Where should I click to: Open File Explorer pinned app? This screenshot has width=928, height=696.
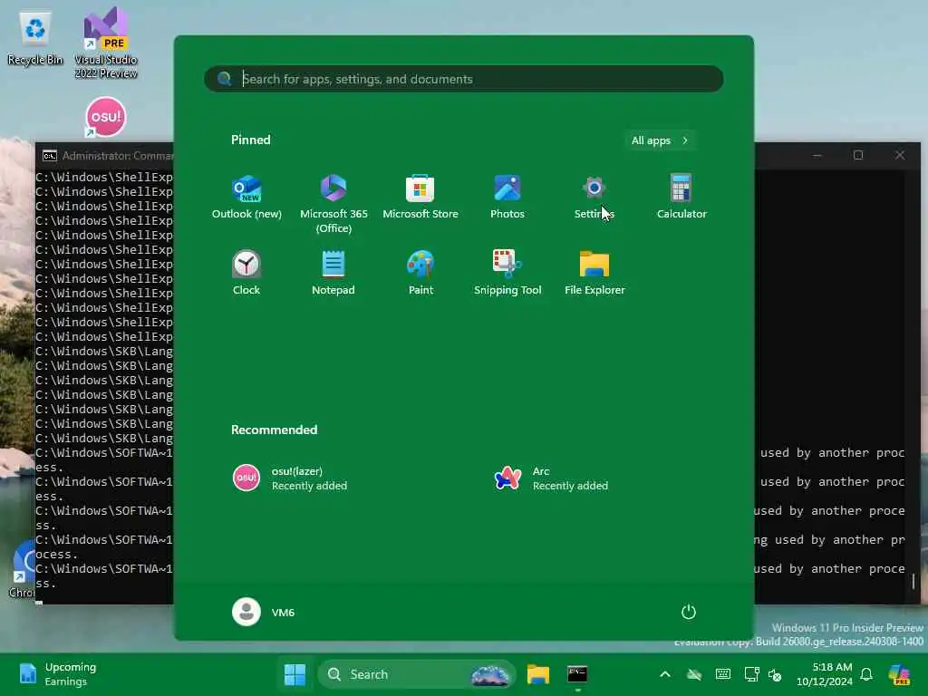click(594, 274)
